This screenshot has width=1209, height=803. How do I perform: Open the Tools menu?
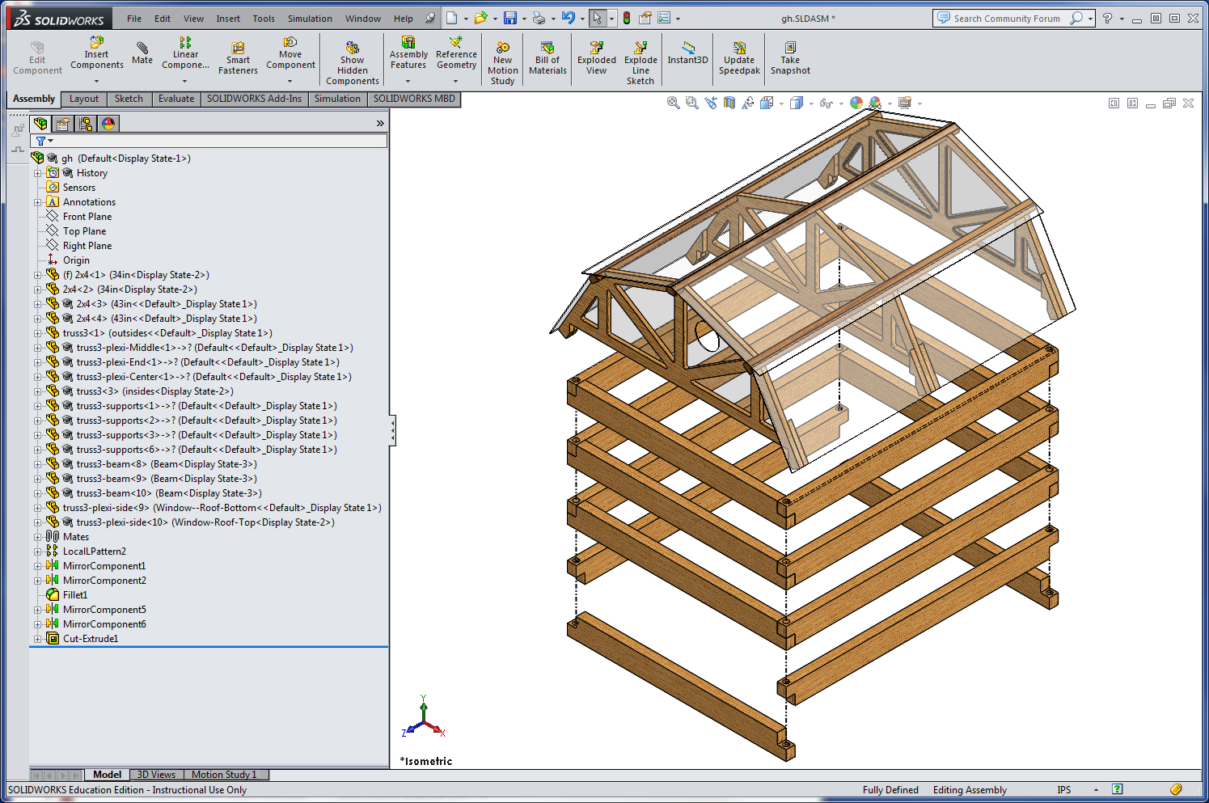click(264, 19)
